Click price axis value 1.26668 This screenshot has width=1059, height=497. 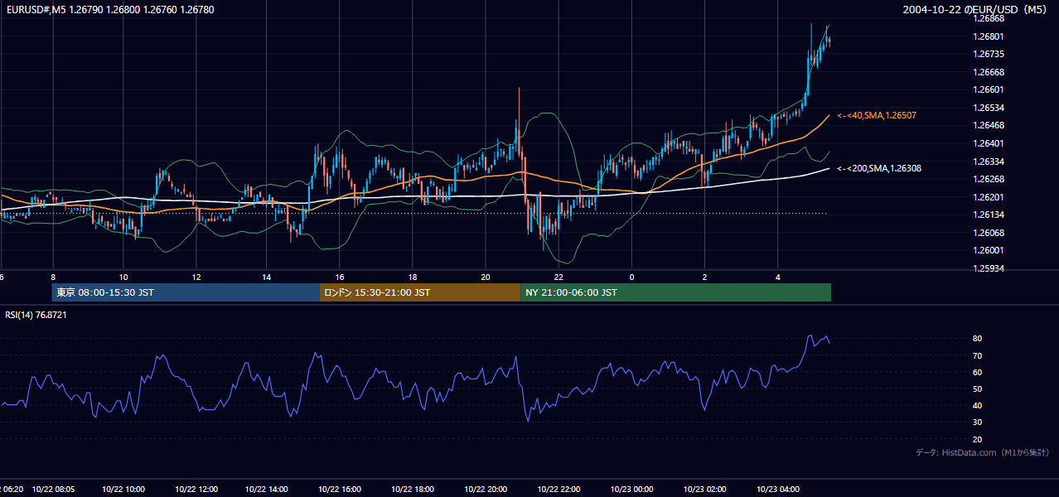tap(987, 72)
